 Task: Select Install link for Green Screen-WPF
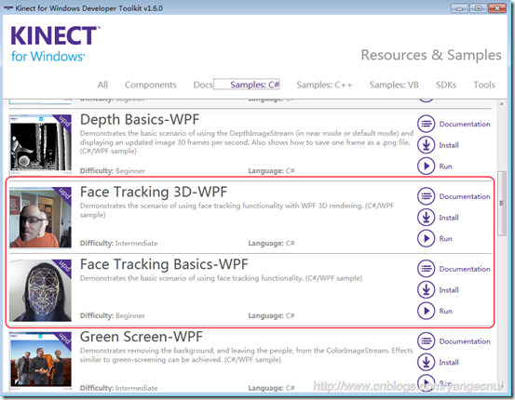click(x=449, y=363)
